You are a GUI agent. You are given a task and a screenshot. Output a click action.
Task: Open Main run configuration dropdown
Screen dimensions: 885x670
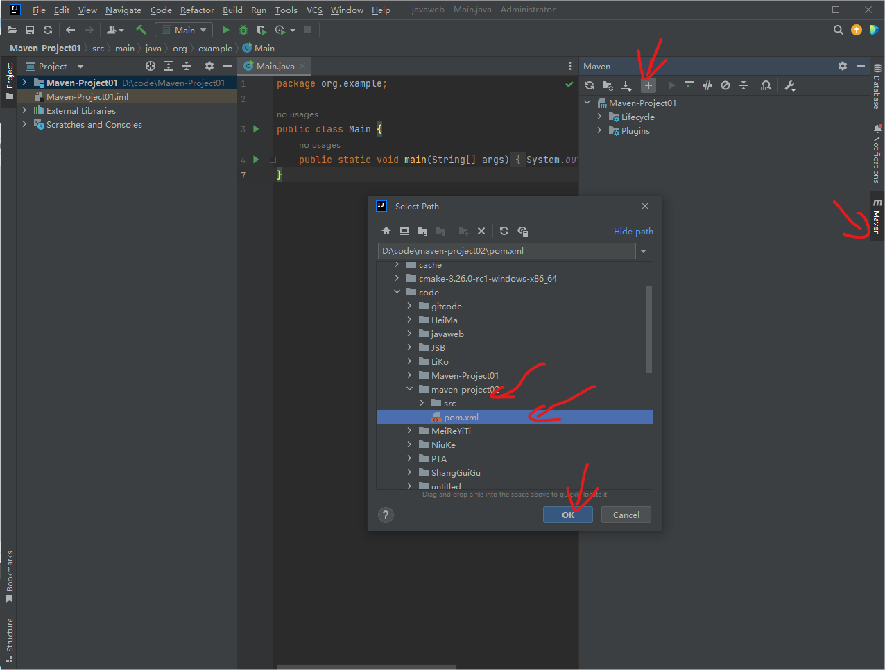click(184, 30)
